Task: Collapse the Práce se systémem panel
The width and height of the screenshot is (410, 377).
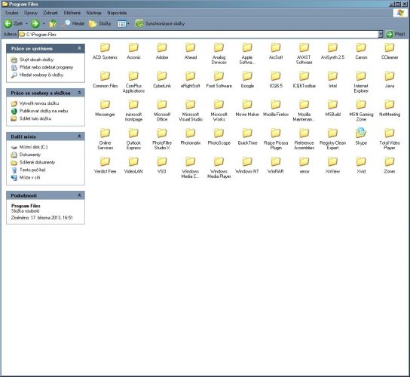Action: coord(79,48)
